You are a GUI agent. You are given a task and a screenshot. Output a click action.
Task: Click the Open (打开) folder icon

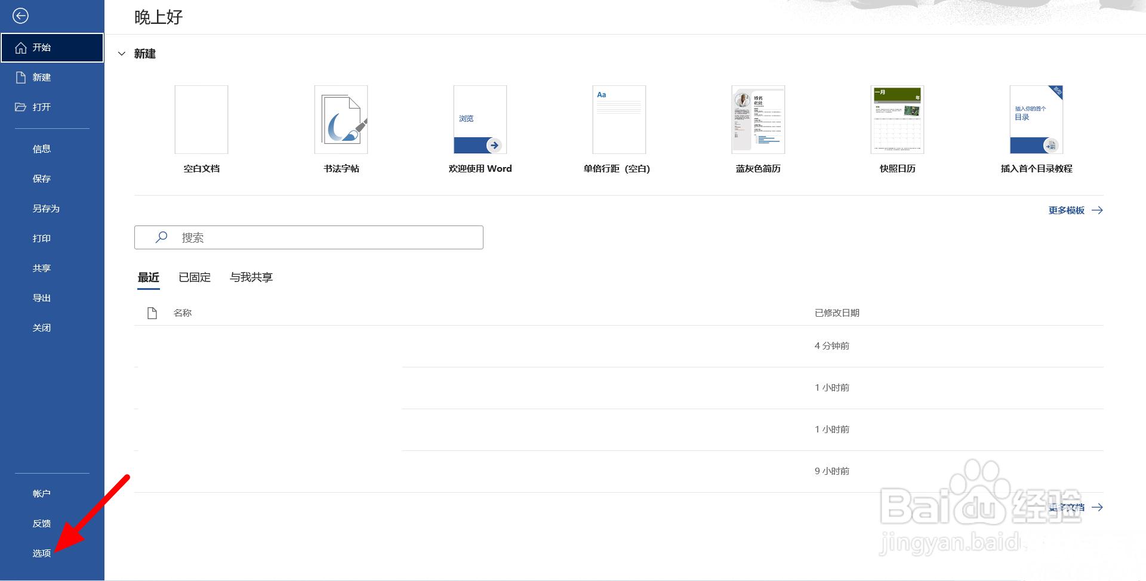(20, 107)
